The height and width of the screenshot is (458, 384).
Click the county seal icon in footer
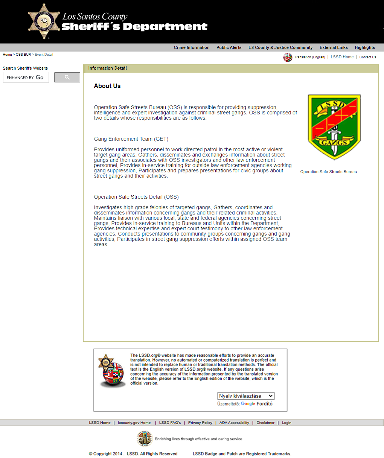coord(145,439)
